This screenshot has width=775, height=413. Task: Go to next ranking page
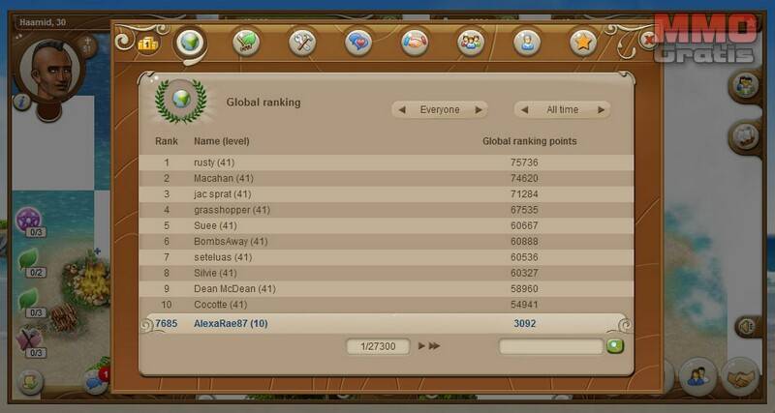pyautogui.click(x=420, y=345)
